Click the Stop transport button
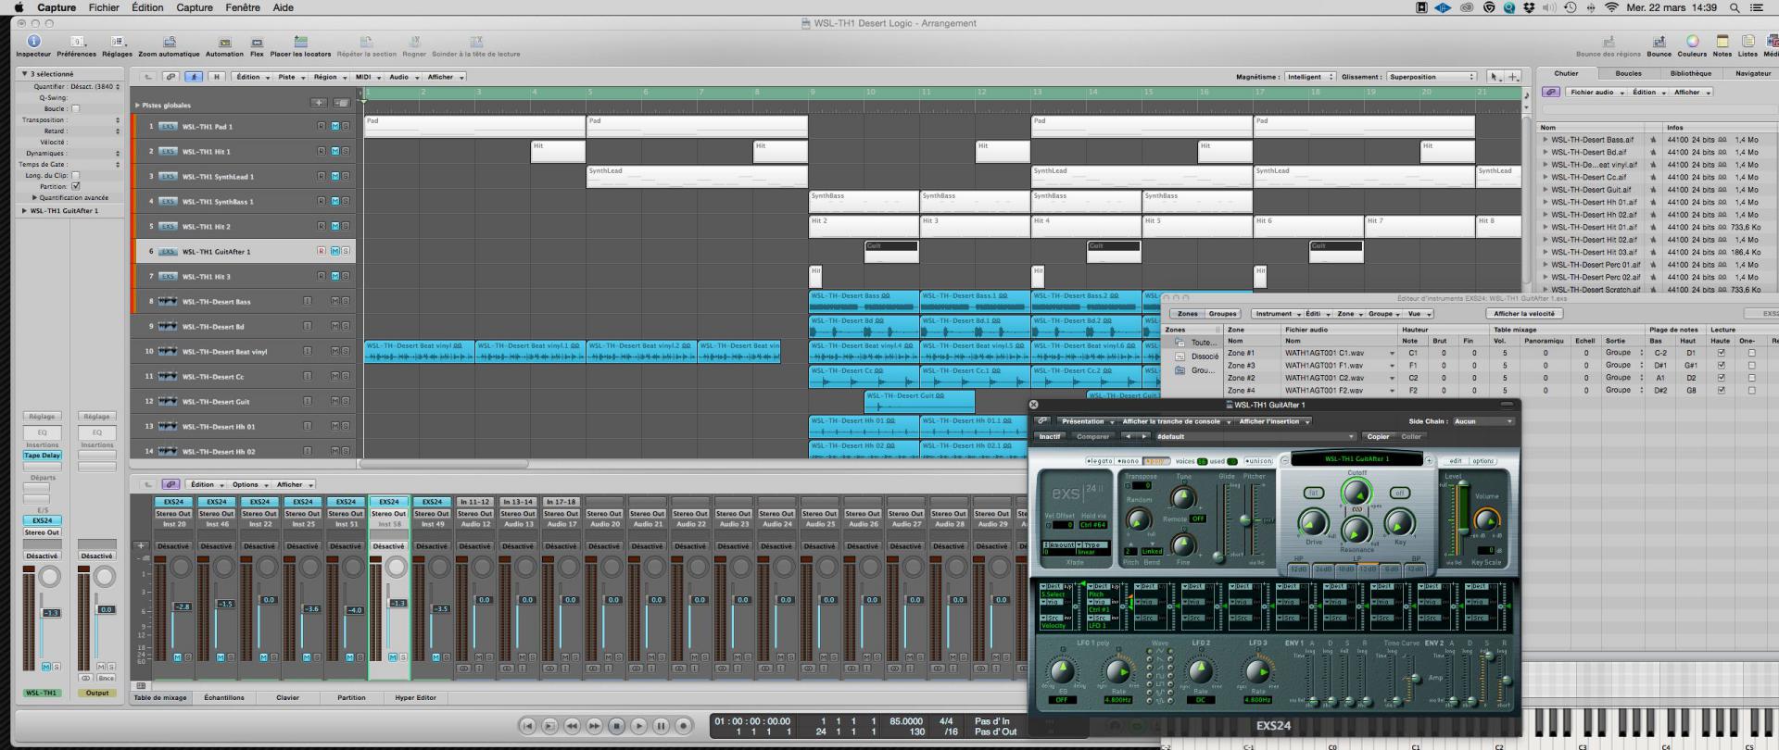Image resolution: width=1779 pixels, height=750 pixels. point(616,726)
